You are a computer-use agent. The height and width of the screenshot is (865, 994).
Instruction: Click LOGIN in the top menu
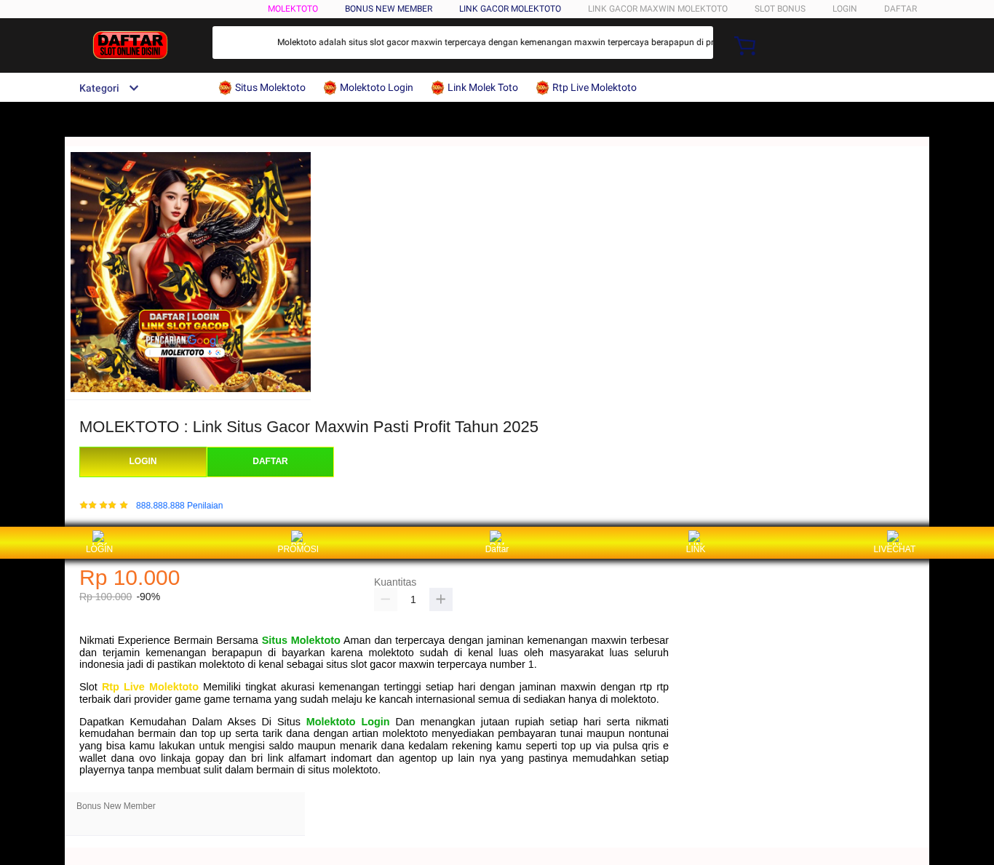point(845,9)
